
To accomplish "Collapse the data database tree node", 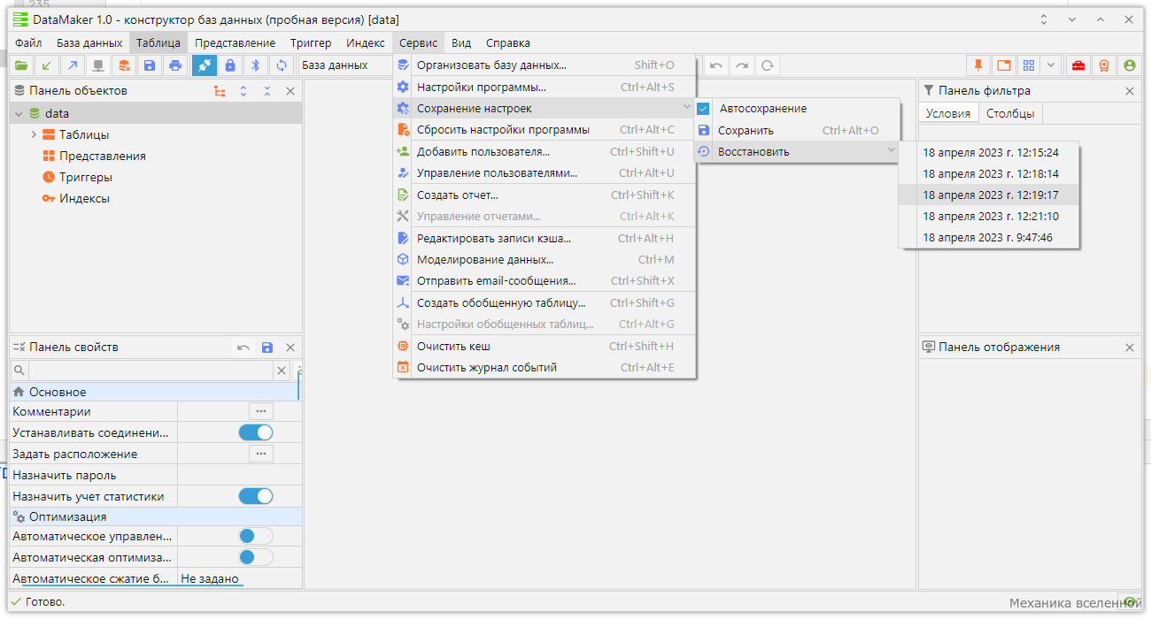I will coord(18,113).
